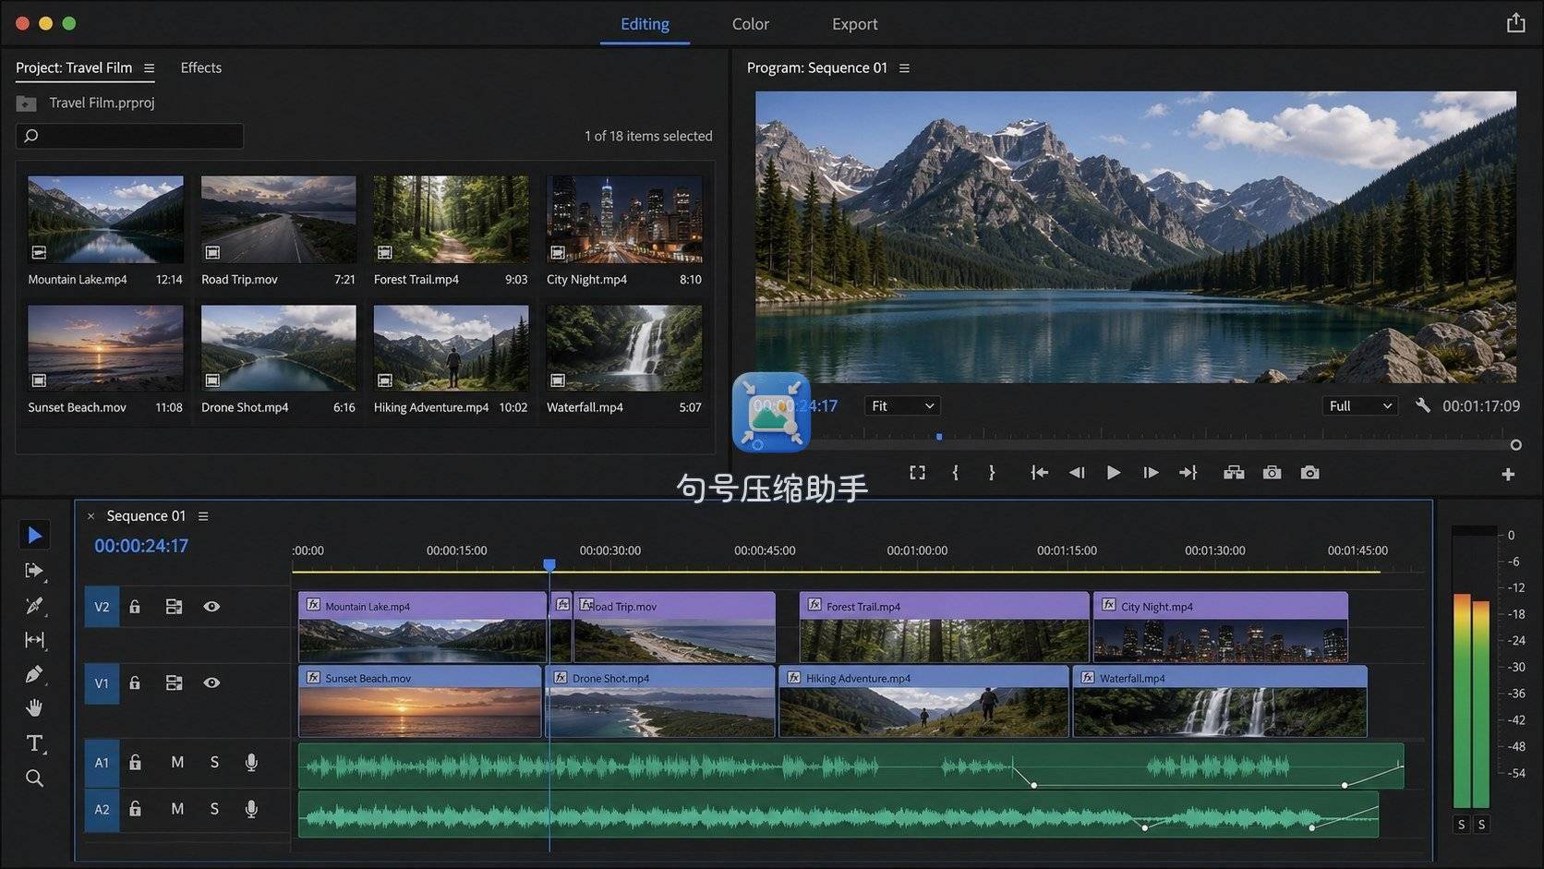Select the Razor tool in timeline toolbar
Screen dimensions: 1544x869
(x=34, y=606)
